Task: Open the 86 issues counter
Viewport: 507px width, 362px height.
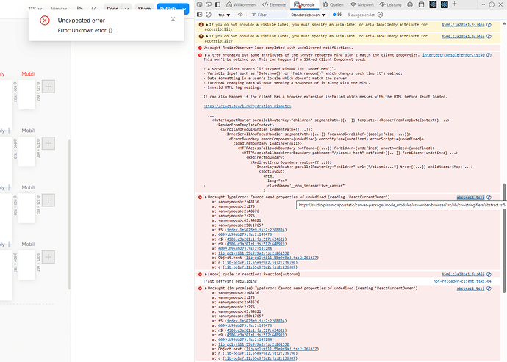Action: coord(337,15)
